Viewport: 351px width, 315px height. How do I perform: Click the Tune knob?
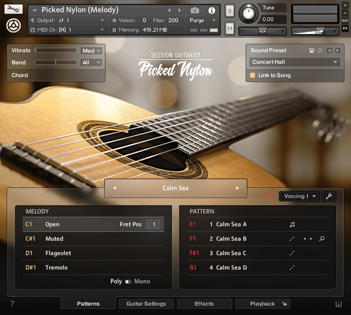tap(248, 14)
